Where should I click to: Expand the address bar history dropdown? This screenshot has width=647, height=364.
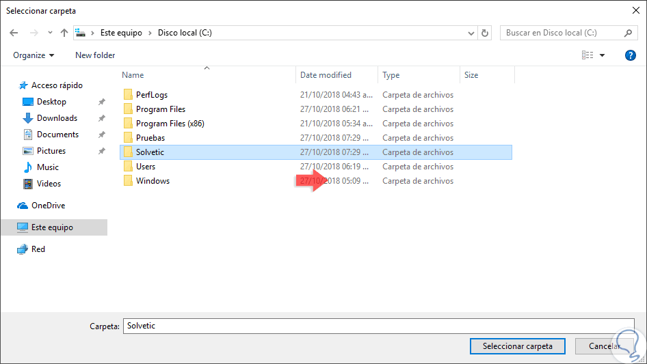471,33
